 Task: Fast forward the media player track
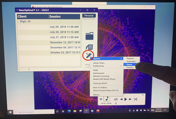(130, 99)
